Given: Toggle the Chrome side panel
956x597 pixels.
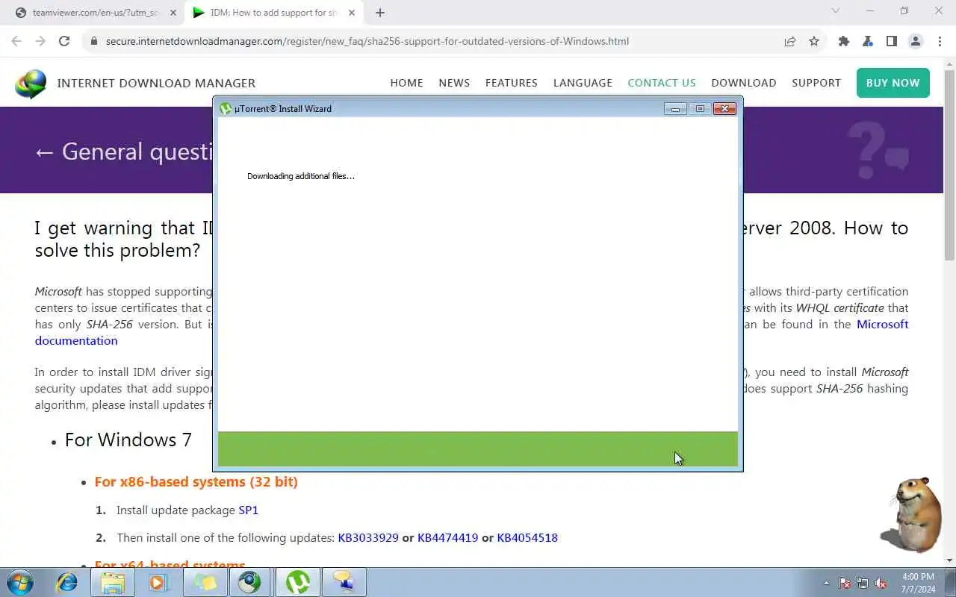Looking at the screenshot, I should 892,41.
